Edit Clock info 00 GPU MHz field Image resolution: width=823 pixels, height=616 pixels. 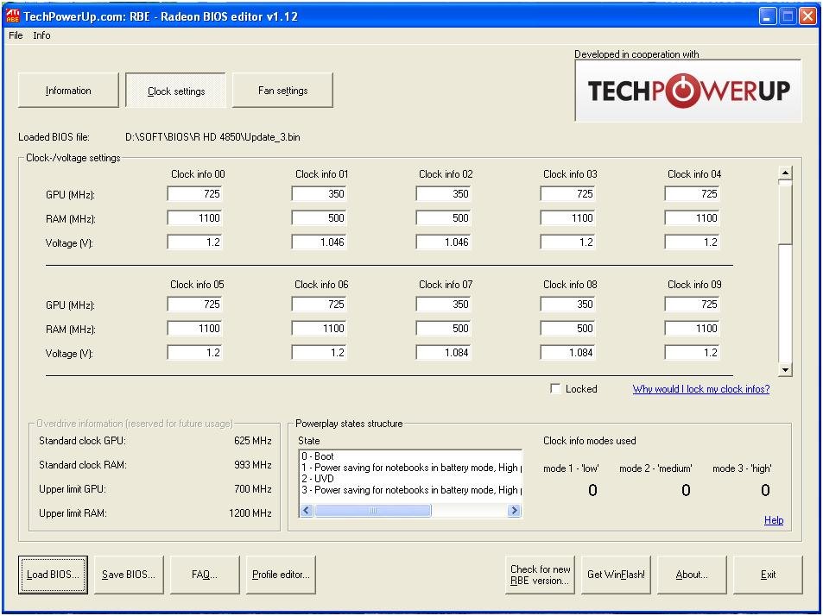click(x=194, y=194)
